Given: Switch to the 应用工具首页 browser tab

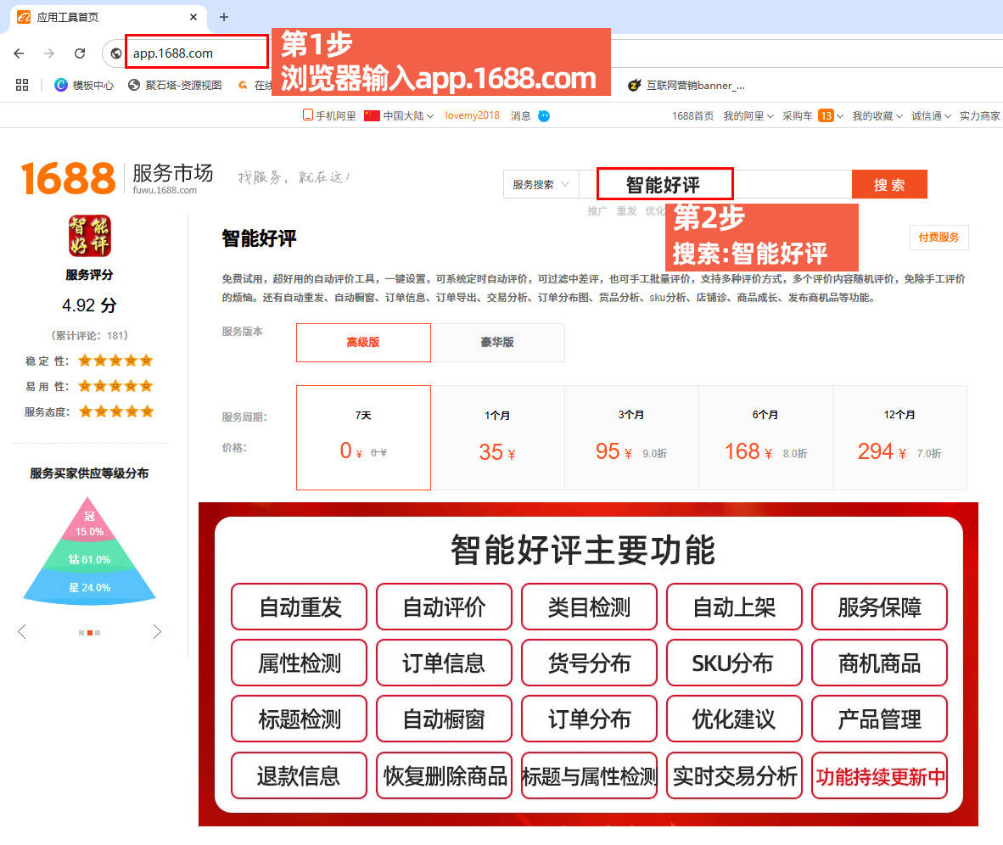Looking at the screenshot, I should point(102,17).
